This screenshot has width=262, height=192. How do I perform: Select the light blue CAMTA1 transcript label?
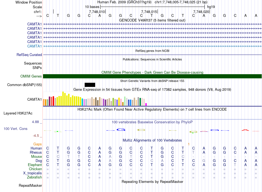coord(34,46)
